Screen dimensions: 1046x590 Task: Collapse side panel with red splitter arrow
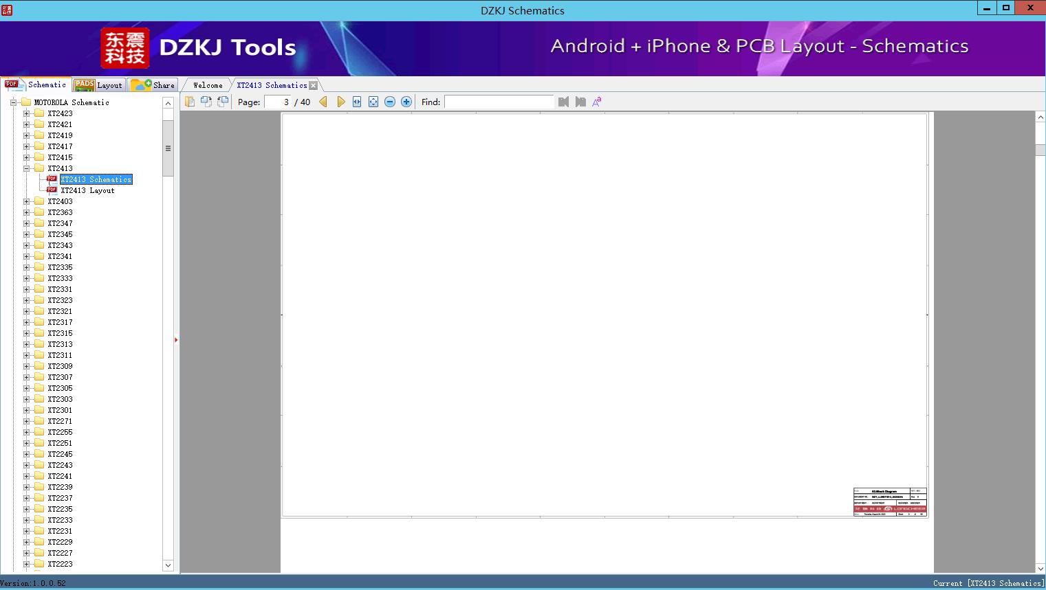coord(176,339)
